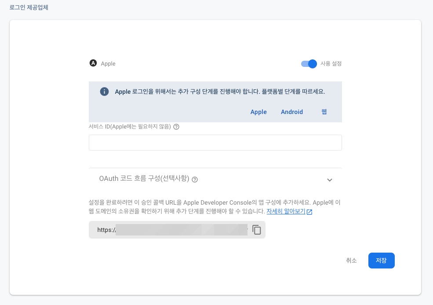Copy the callback URL with the copy icon

[257, 230]
